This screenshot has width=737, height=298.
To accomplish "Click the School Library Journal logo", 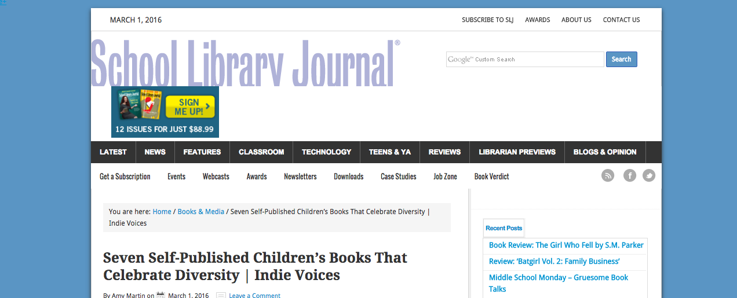I will (x=246, y=62).
